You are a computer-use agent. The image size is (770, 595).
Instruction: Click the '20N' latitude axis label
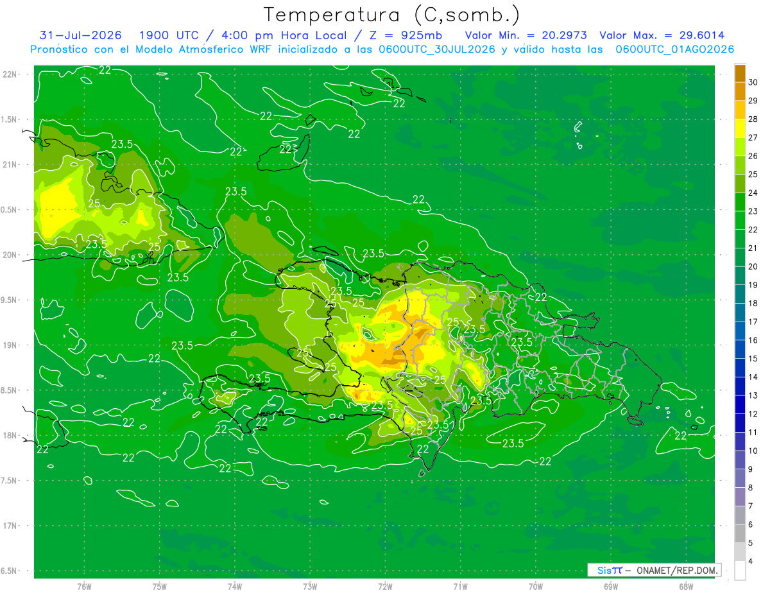point(10,255)
